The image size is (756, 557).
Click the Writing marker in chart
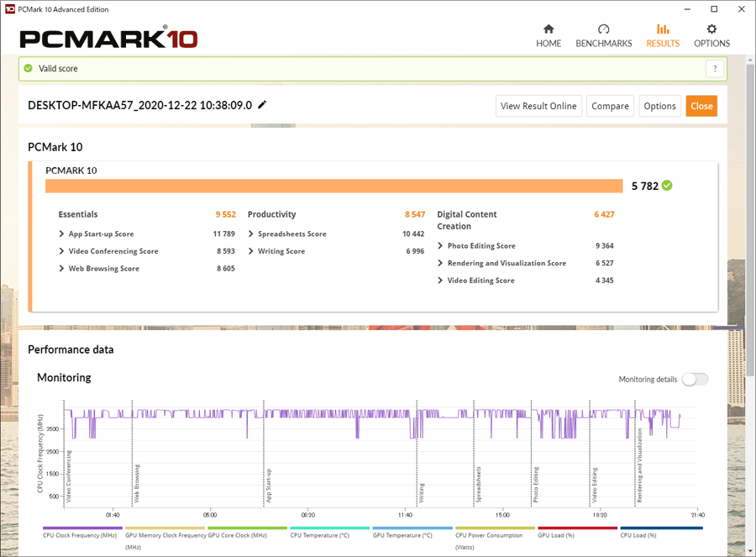[422, 493]
